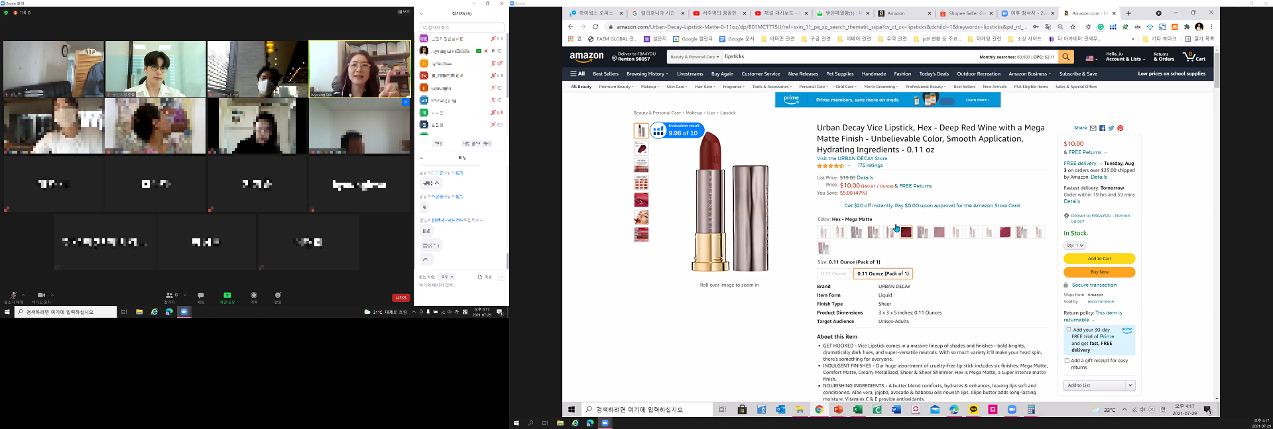Share the product on Pinterest

1121,128
